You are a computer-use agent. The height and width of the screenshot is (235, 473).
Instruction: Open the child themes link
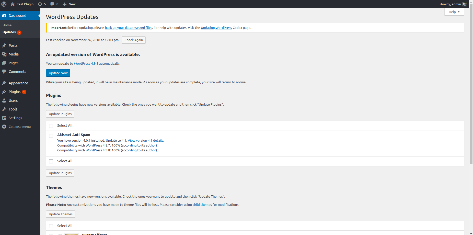(202, 205)
